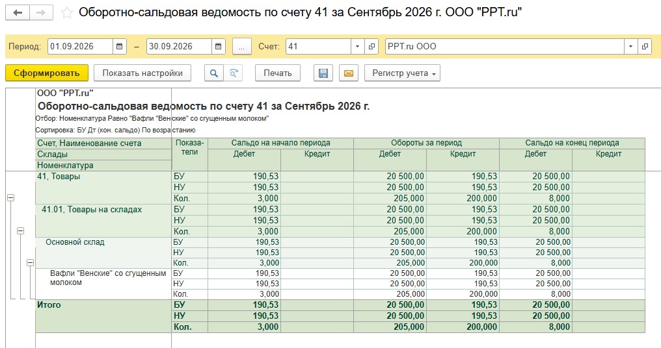This screenshot has width=661, height=348.
Task: Open Регистр учета dropdown menu
Action: coord(402,73)
